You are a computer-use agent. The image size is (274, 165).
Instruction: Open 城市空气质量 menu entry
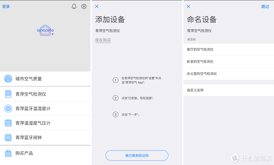45,79
